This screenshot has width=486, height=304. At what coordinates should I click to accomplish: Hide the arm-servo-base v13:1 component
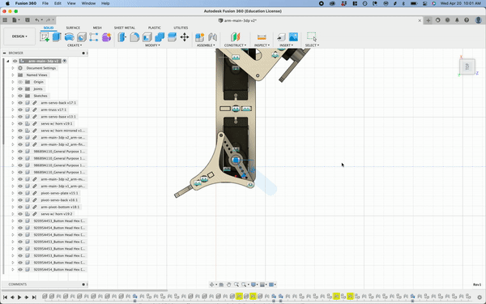(x=20, y=117)
